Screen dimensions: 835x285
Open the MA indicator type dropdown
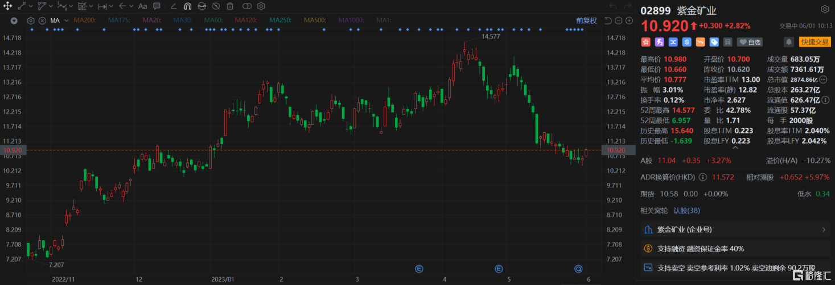click(66, 20)
